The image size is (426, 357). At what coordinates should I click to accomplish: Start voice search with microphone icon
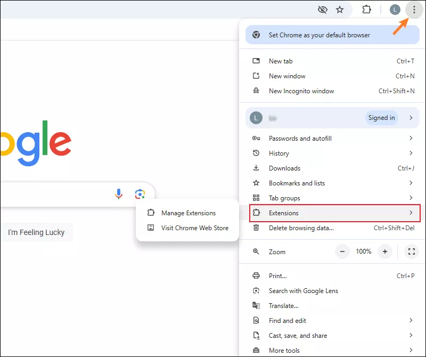(118, 194)
